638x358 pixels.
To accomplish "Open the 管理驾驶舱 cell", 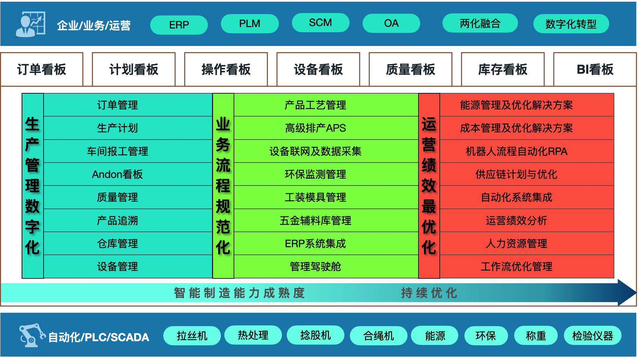I will point(326,266).
